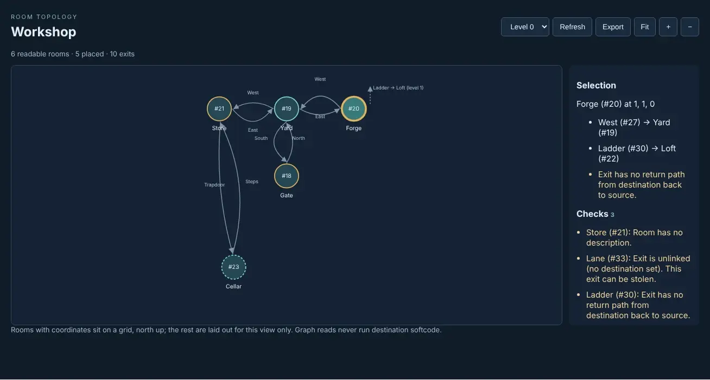Select the Cellar room node #23

234,267
